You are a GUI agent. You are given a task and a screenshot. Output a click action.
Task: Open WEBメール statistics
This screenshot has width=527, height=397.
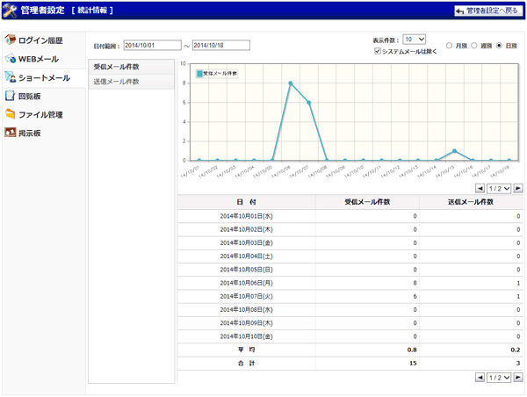tap(39, 59)
